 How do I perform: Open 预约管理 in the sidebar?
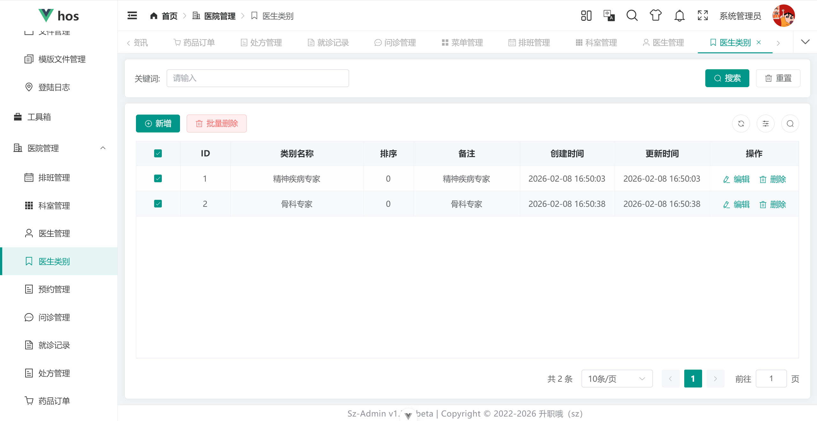[x=54, y=289]
